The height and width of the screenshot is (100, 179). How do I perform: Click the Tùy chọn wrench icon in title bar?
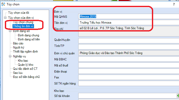(x=3, y=4)
